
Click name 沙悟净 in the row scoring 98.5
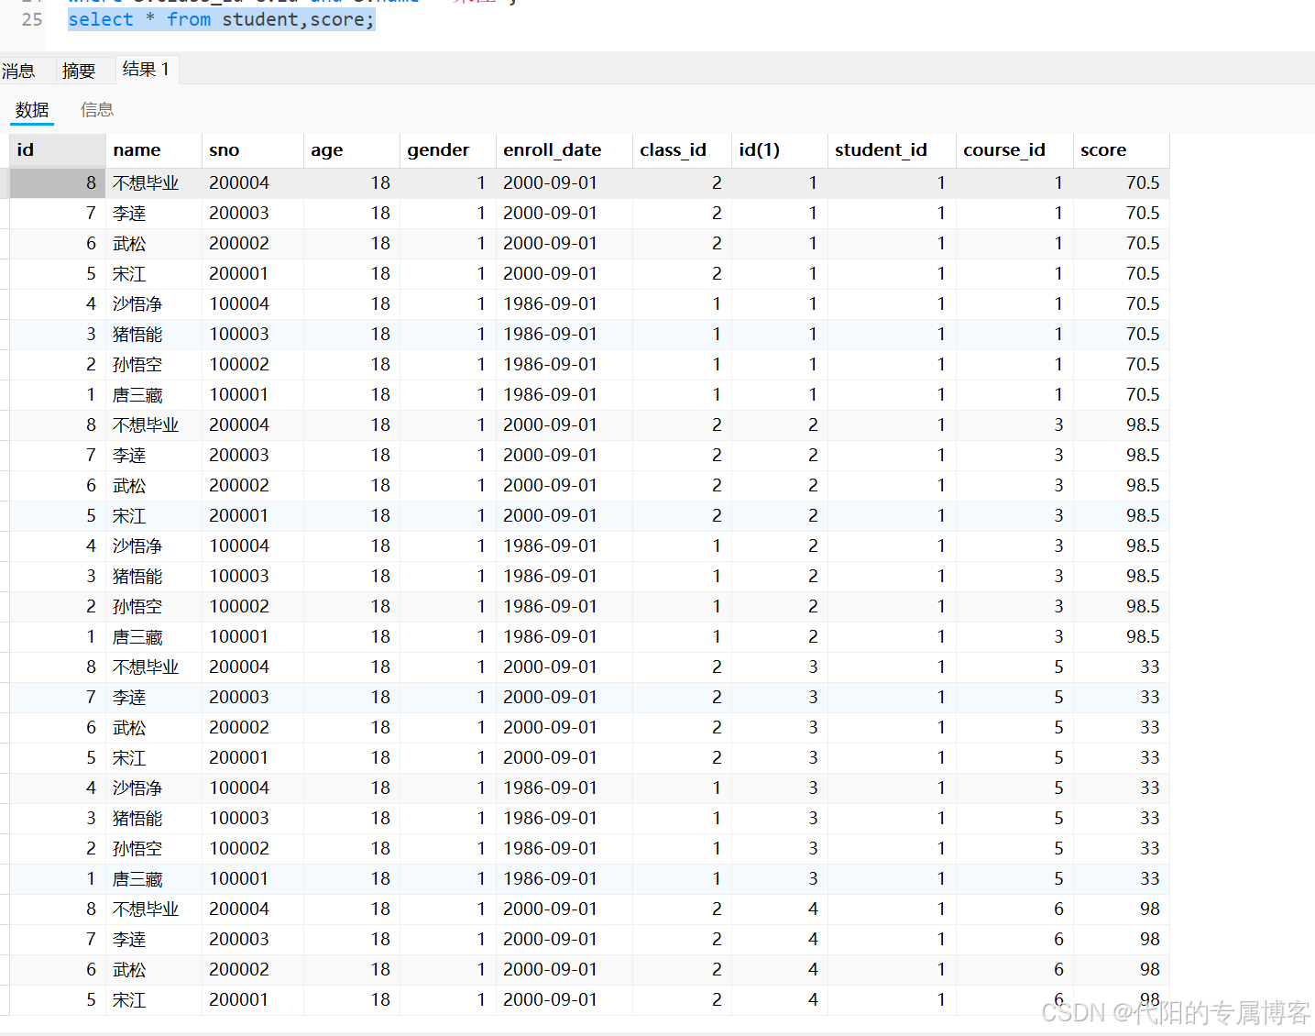137,546
